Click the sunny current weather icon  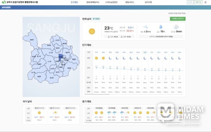pos(92,31)
